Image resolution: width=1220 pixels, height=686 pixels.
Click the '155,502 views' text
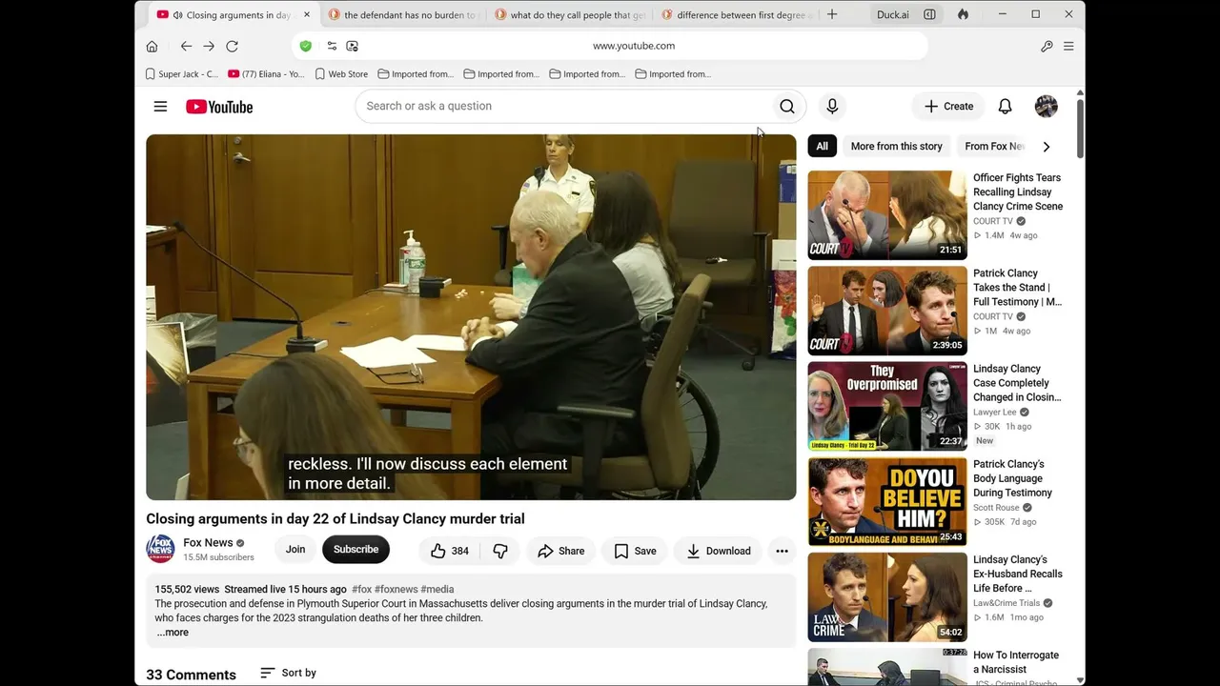187,590
